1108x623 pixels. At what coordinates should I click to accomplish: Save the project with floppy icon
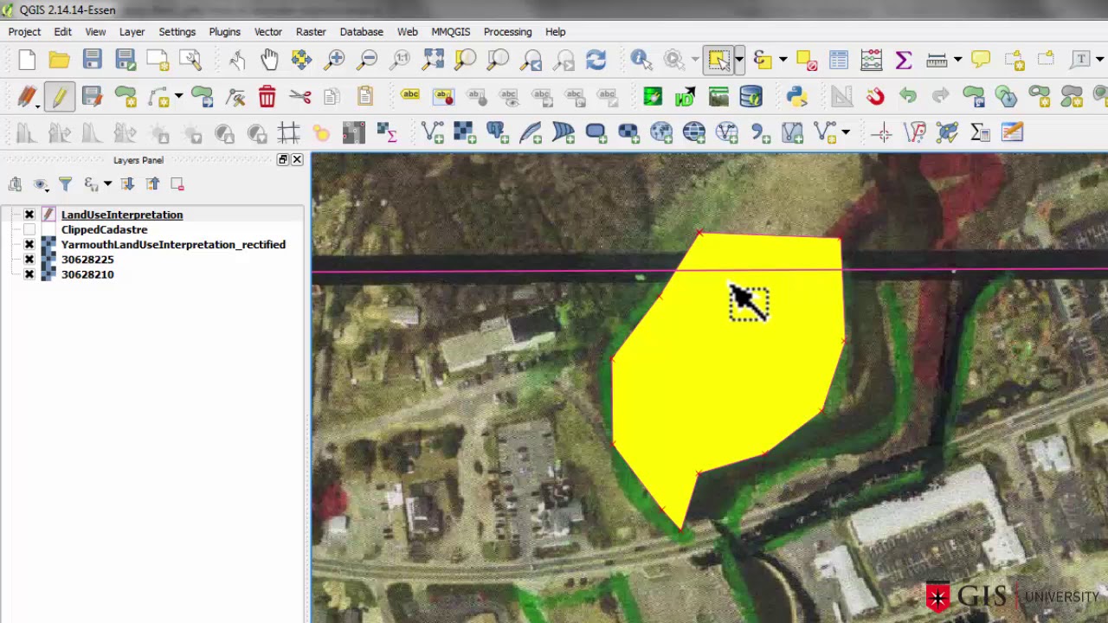(x=92, y=60)
